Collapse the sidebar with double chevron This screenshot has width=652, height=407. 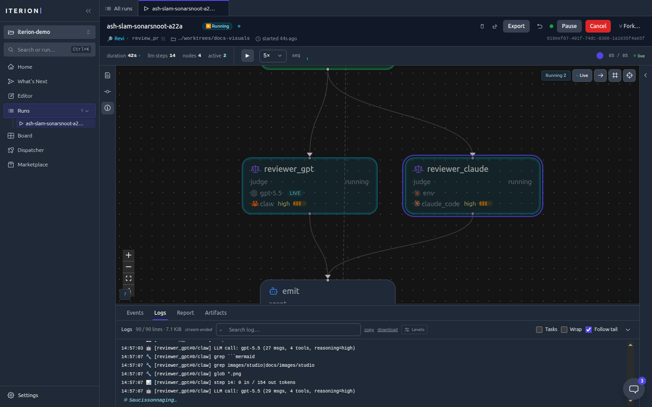(x=88, y=11)
